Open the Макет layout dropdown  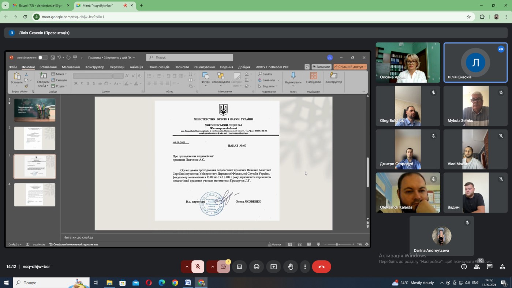pos(59,74)
